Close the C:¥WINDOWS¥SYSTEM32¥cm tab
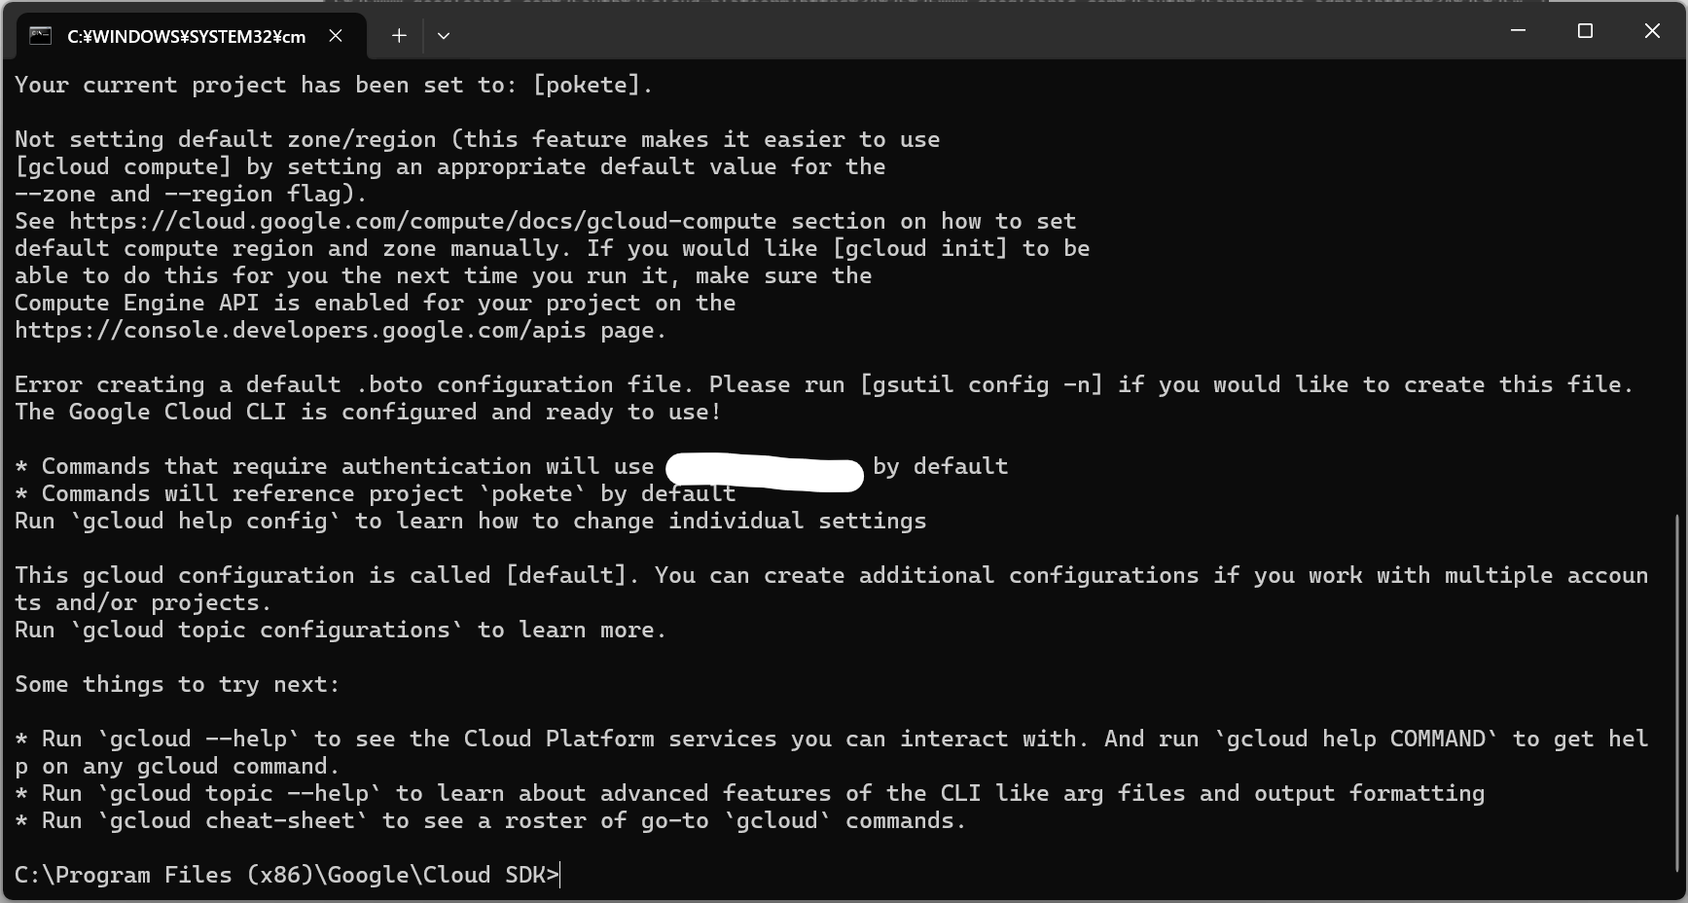1688x903 pixels. [336, 36]
